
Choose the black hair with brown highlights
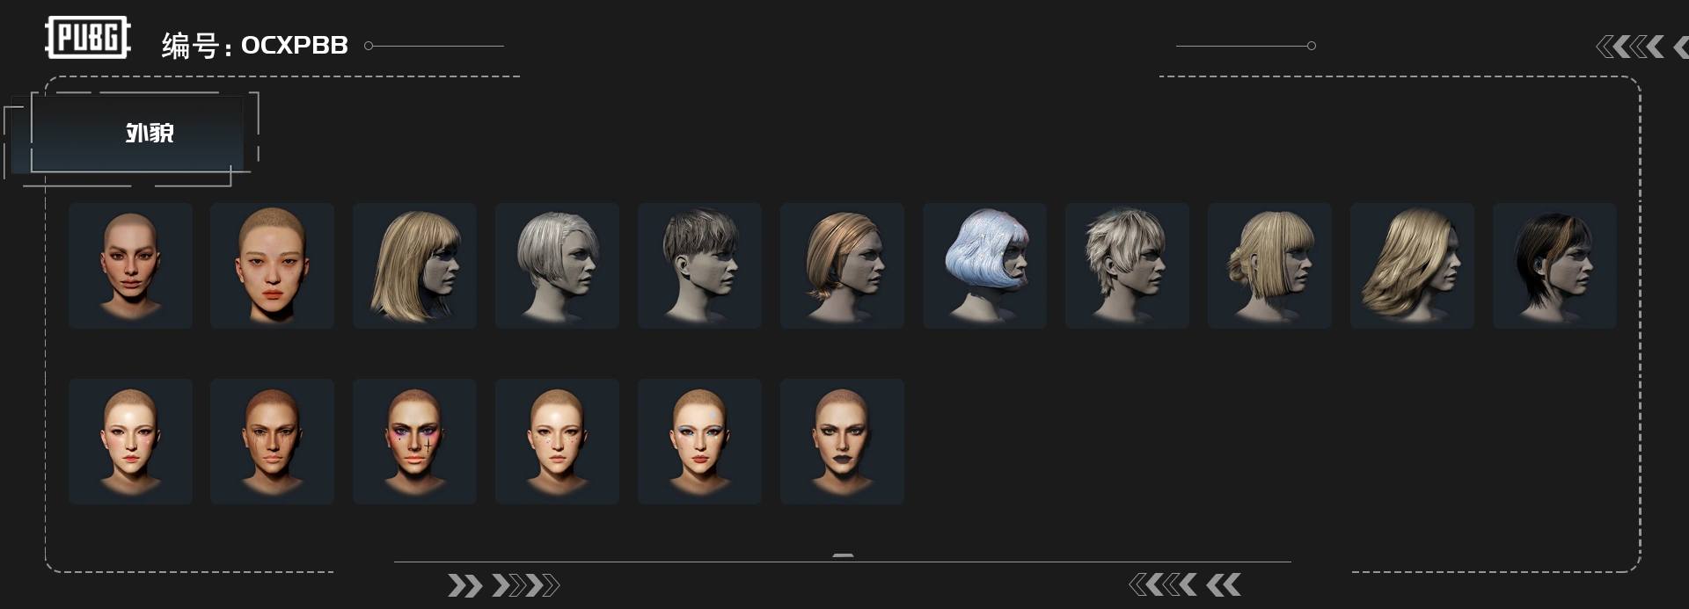[1554, 265]
